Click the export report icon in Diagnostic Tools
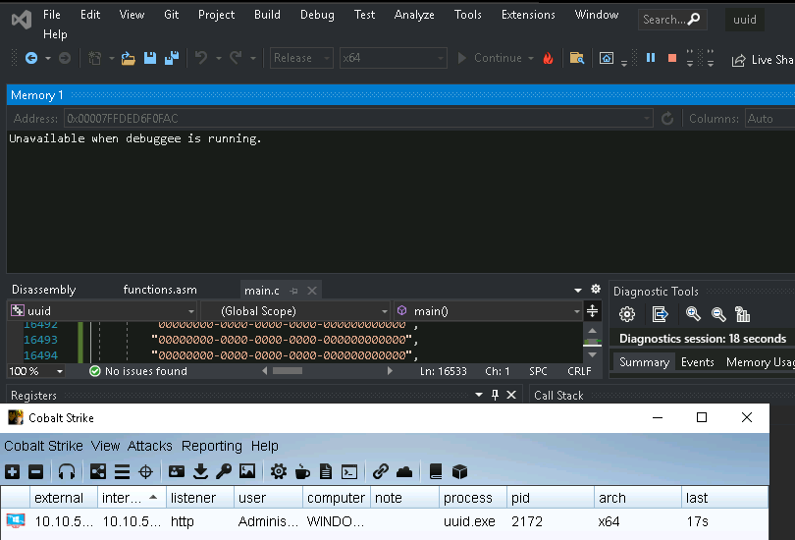This screenshot has height=540, width=795. pos(661,314)
